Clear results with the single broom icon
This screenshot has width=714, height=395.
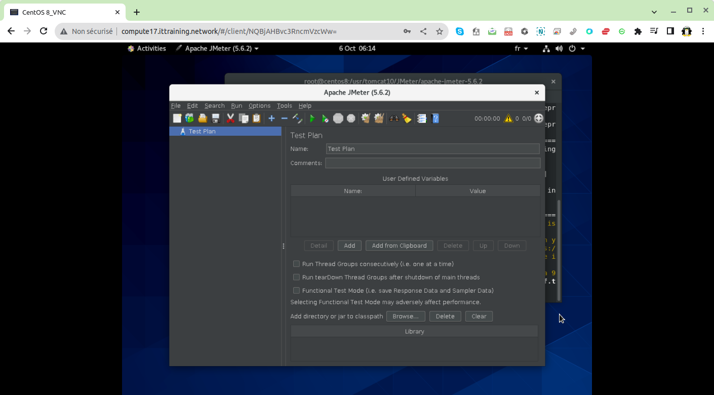click(x=366, y=118)
